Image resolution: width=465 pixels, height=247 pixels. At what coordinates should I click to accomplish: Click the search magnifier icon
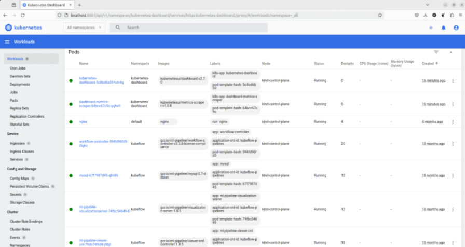click(x=118, y=28)
